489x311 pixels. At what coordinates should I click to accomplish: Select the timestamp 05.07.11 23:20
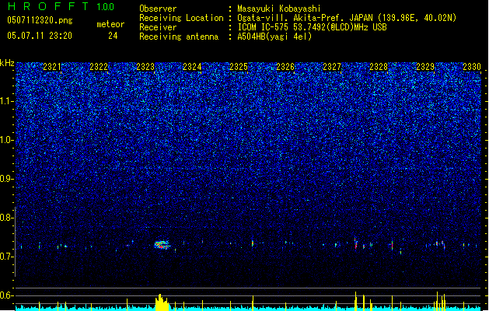(x=40, y=36)
